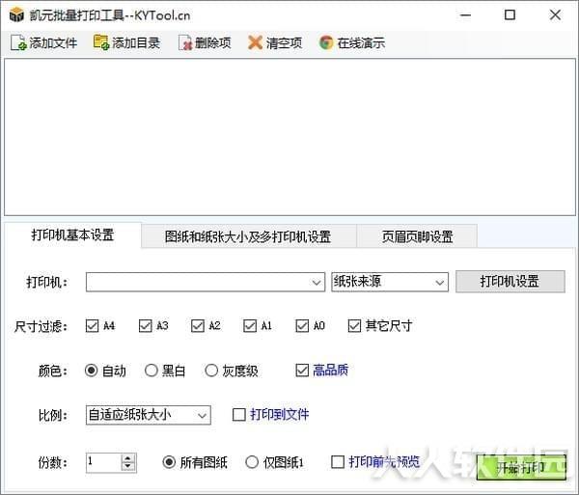The image size is (579, 495).
Task: Click the Delete Item (删除项) icon
Action: (185, 42)
